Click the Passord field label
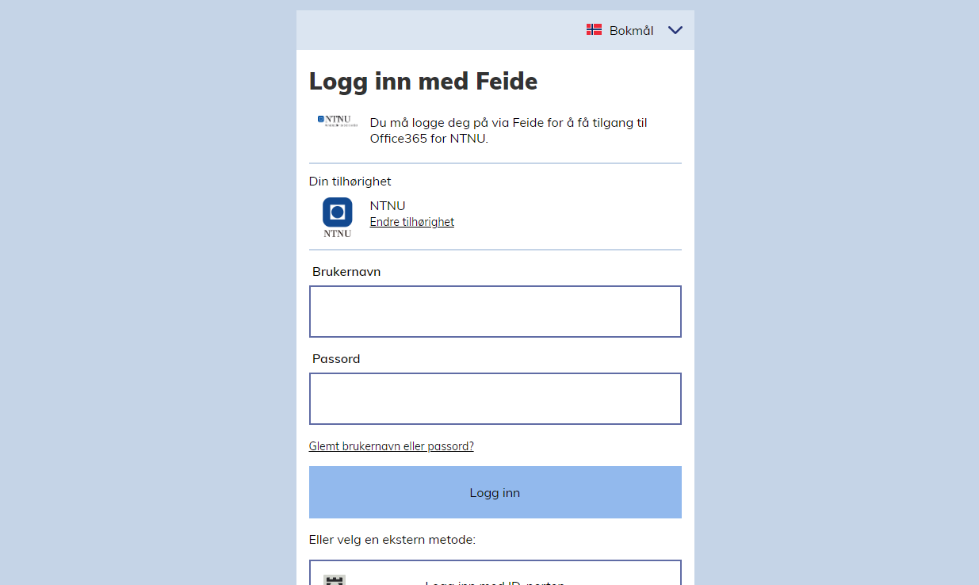979x585 pixels. 336,359
